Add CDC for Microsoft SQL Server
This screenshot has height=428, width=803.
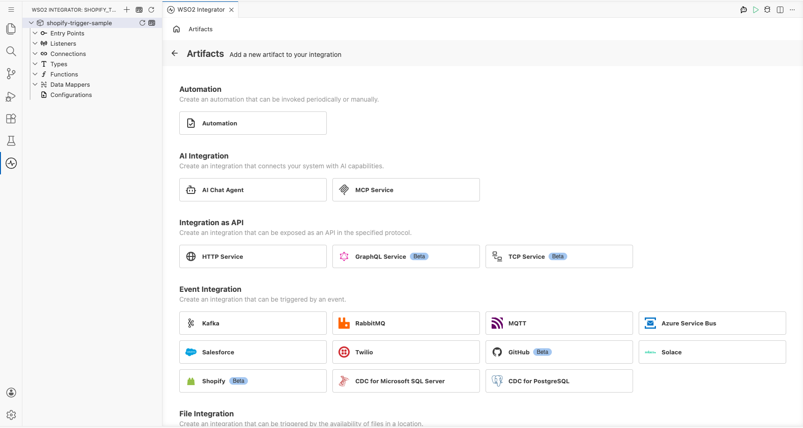point(406,381)
